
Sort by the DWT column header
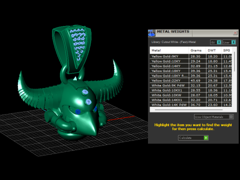coord(213,50)
